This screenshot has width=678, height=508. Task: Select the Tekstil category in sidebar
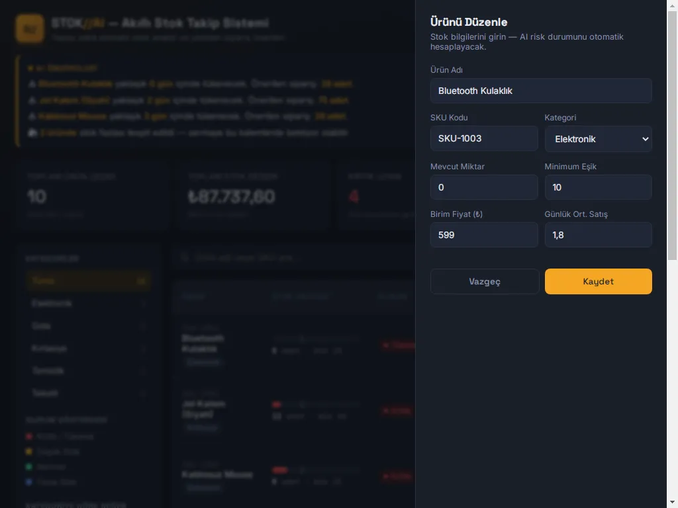(x=89, y=393)
